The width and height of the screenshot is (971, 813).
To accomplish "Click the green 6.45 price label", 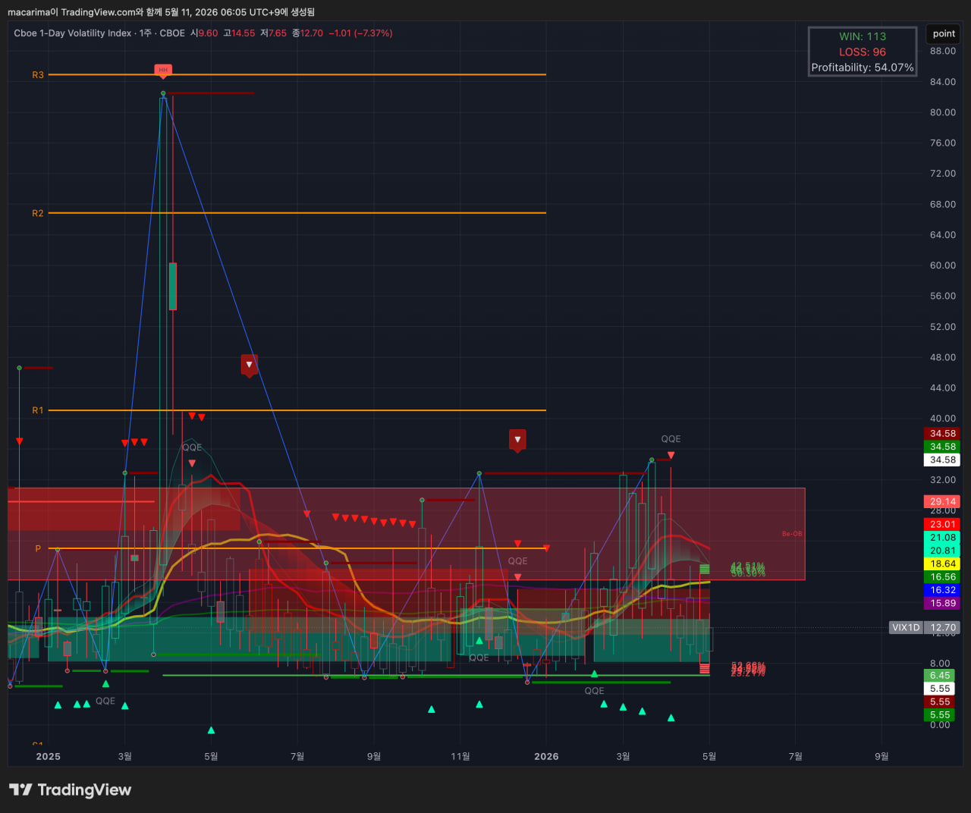I will pos(940,676).
